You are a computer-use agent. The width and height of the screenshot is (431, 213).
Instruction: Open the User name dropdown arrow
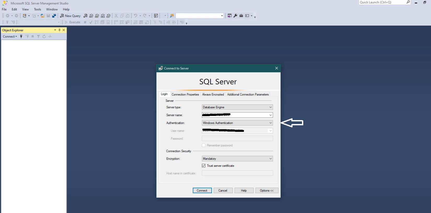pyautogui.click(x=270, y=131)
